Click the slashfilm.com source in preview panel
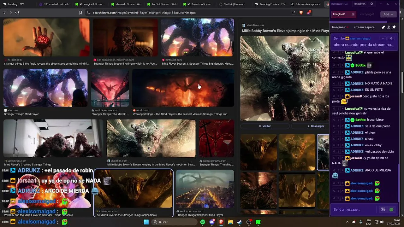 point(255,25)
